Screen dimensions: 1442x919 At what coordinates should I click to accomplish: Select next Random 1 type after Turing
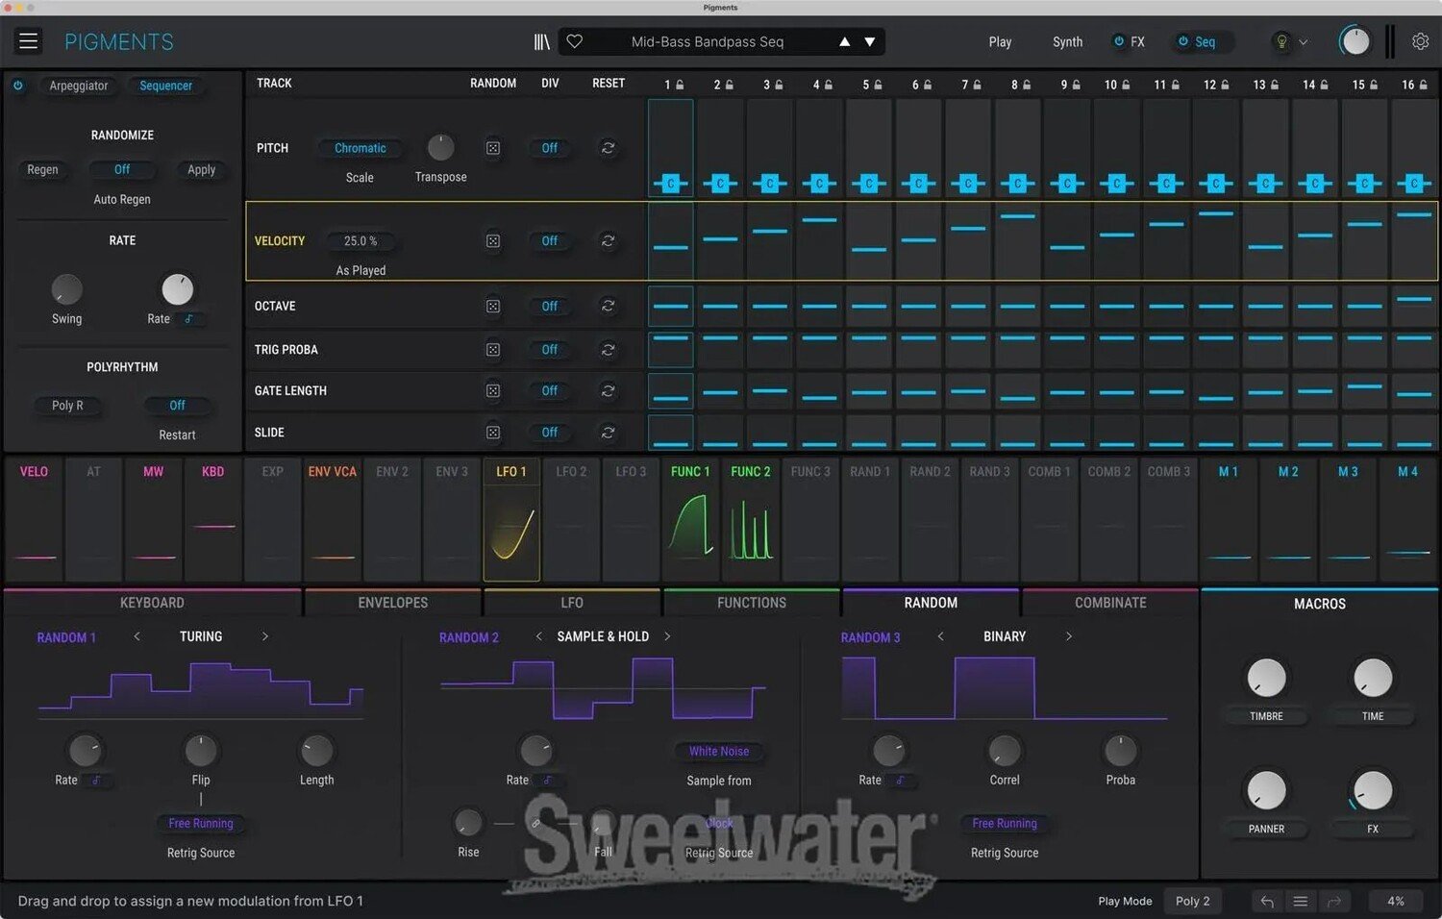[x=265, y=636]
